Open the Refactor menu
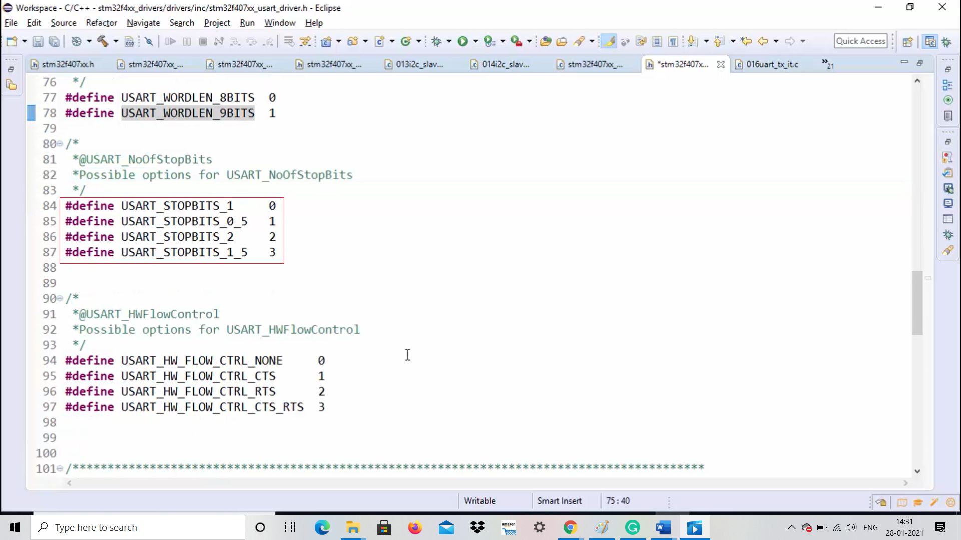Image resolution: width=961 pixels, height=540 pixels. (x=101, y=23)
